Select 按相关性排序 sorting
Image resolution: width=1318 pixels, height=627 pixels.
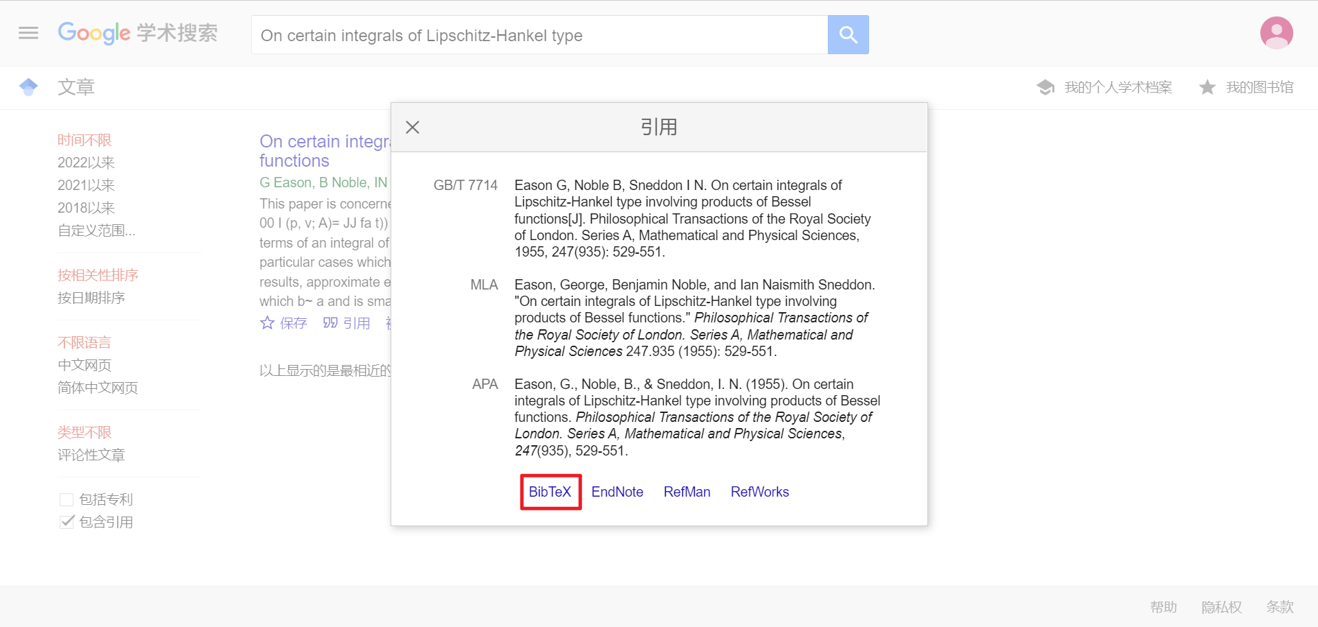pos(98,275)
